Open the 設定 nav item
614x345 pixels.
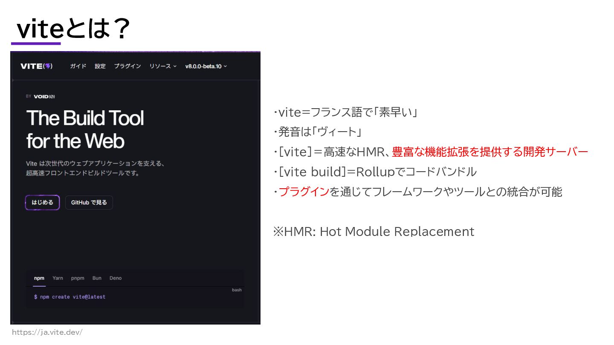point(100,66)
